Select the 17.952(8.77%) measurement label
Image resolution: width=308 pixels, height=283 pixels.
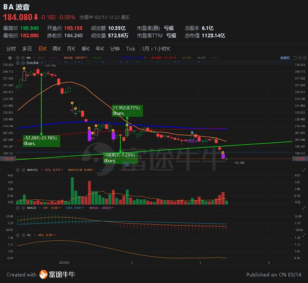click(127, 111)
